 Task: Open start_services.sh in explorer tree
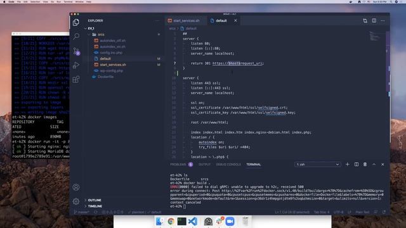(x=113, y=65)
